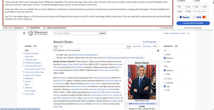
Task: Set page width to Wide
Action: point(165,74)
